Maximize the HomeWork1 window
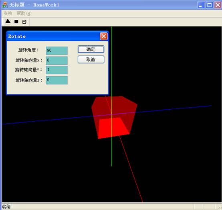 (209, 5)
